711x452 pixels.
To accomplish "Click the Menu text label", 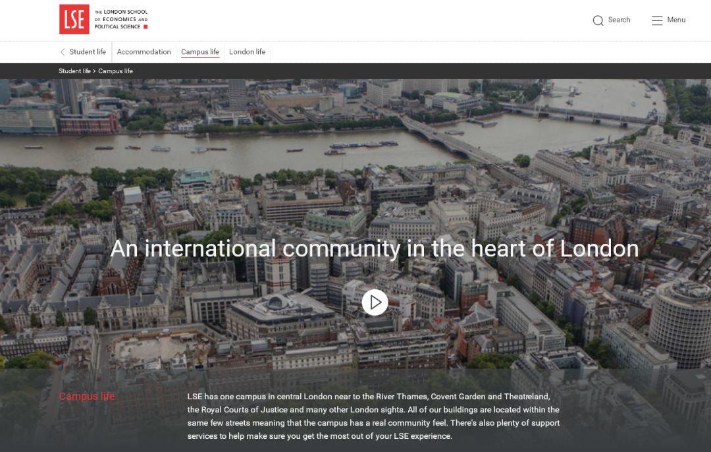I will coord(676,20).
